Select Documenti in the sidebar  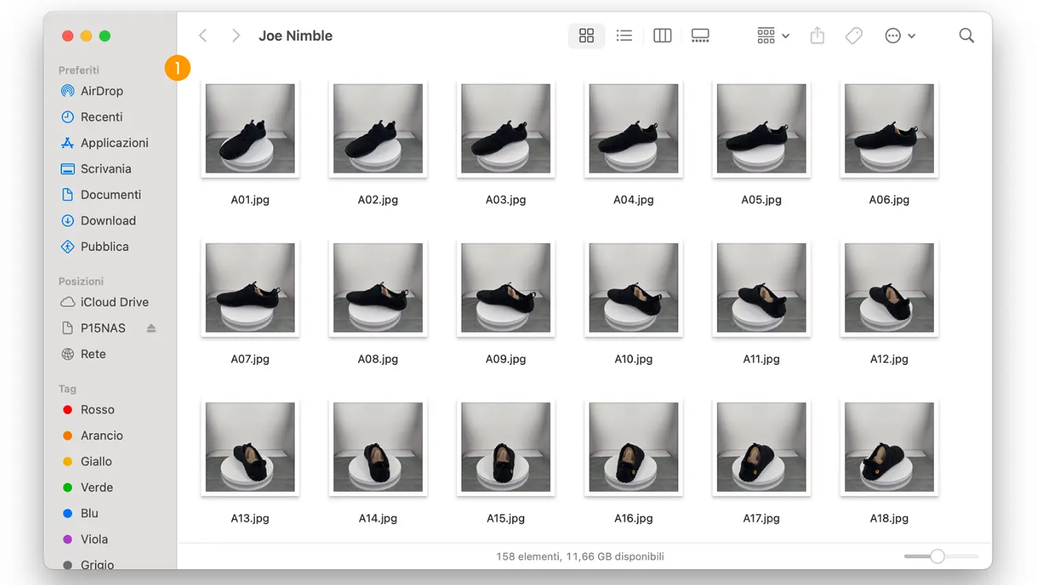pos(110,195)
